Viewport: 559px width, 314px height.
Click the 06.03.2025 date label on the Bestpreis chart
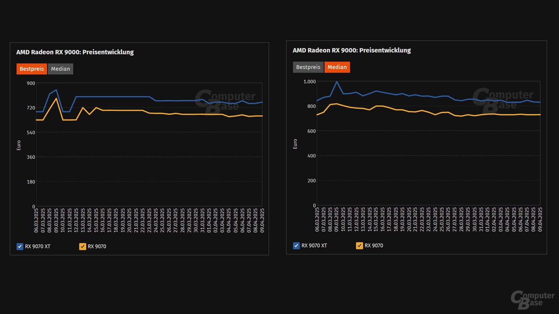point(37,221)
